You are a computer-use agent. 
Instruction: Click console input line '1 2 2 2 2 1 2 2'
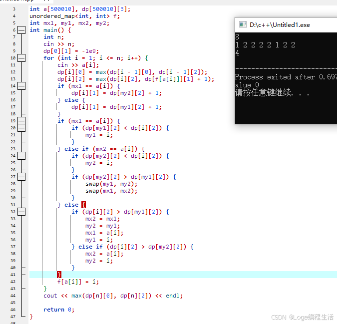(x=265, y=45)
